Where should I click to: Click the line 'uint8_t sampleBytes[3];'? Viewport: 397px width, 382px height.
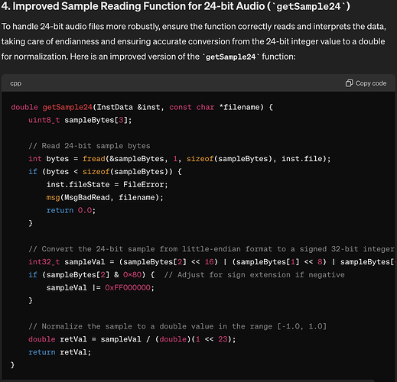pyautogui.click(x=80, y=120)
